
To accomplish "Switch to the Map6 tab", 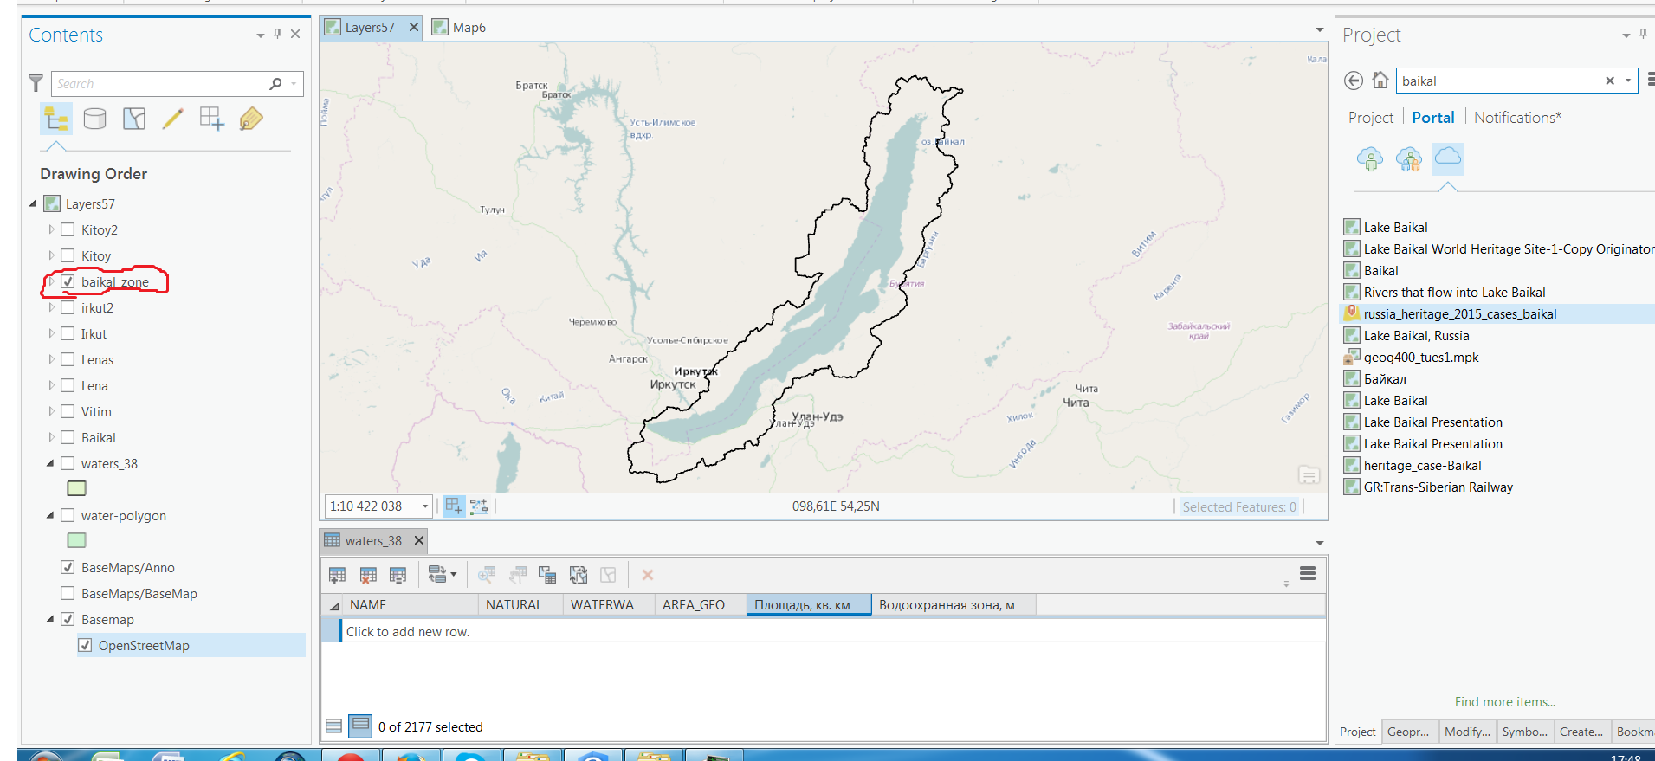I will (x=469, y=28).
